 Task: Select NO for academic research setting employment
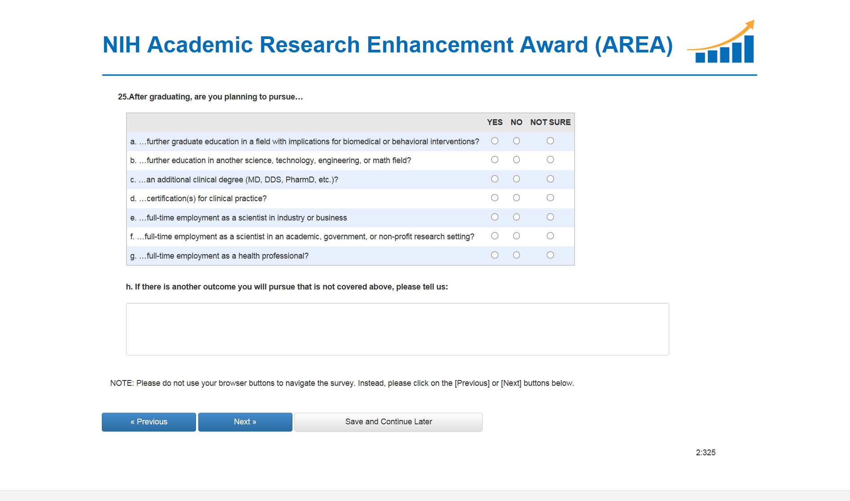pos(517,236)
